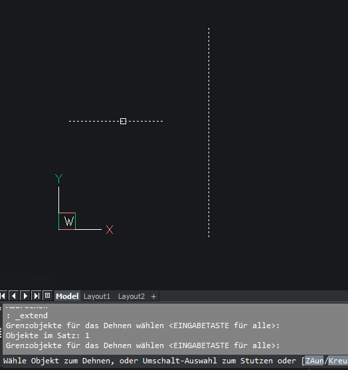The height and width of the screenshot is (370, 348).
Task: Jump to the last layout tab arrow
Action: coord(37,296)
